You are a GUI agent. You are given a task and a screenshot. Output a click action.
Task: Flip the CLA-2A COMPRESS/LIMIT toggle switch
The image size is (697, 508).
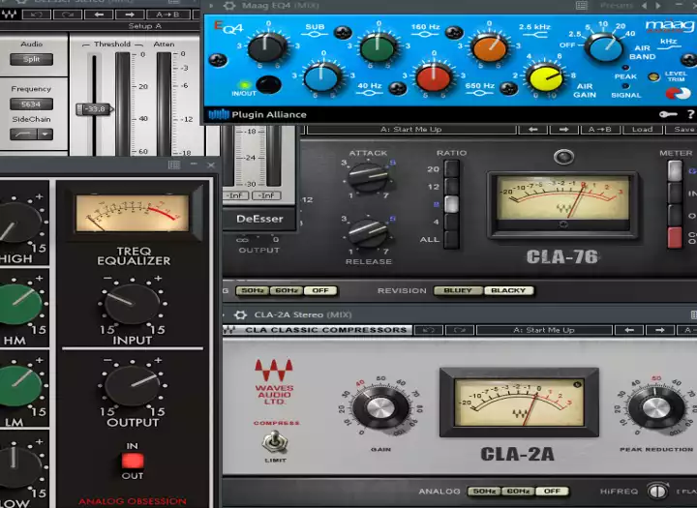coord(275,442)
